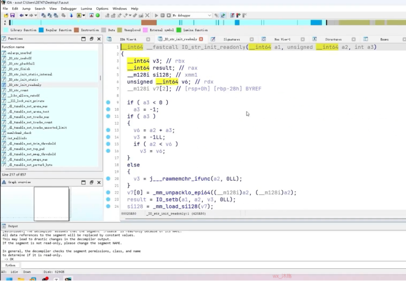The image size is (406, 281).
Task: Click the Structures tab icon
Action: (315, 39)
